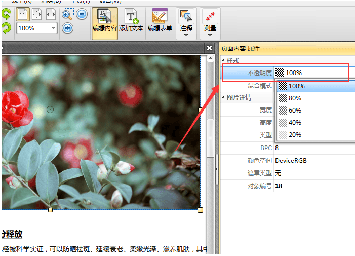Close the document tab with X
The image size is (355, 256).
pyautogui.click(x=209, y=48)
